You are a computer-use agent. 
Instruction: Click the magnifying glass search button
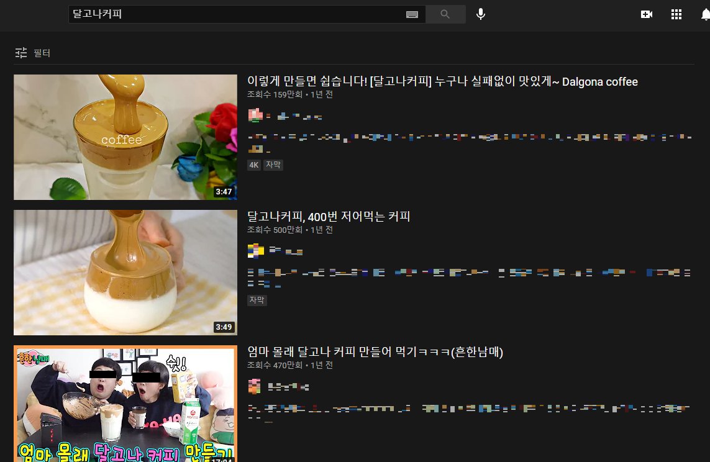click(x=445, y=14)
